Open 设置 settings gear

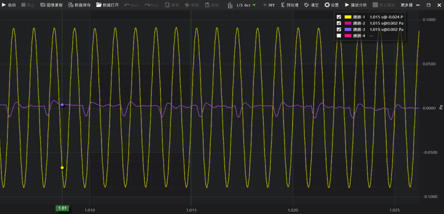point(327,5)
